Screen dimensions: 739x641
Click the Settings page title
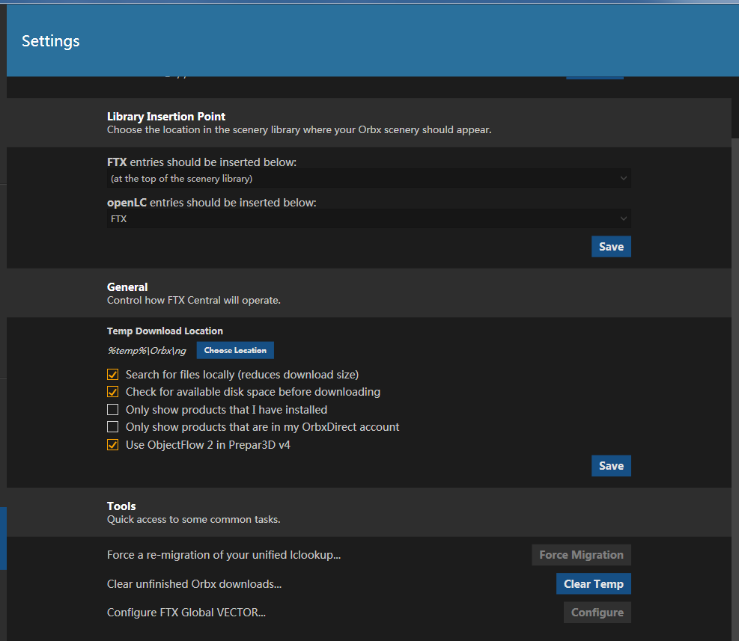pyautogui.click(x=51, y=41)
